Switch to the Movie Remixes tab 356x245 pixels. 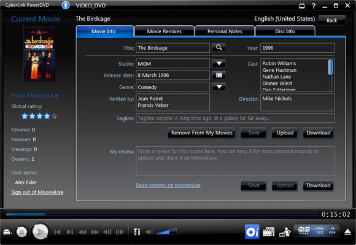point(164,31)
